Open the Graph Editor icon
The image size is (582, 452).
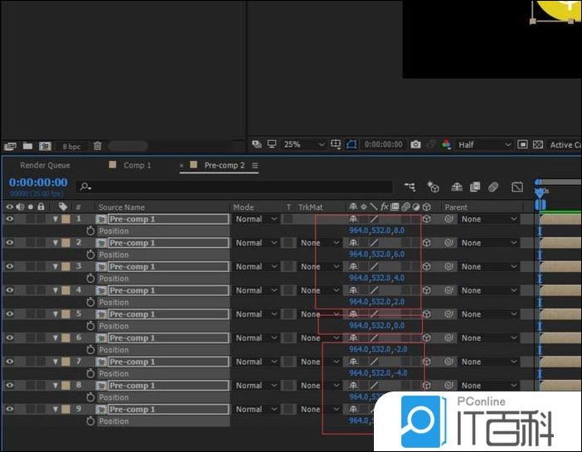(517, 187)
